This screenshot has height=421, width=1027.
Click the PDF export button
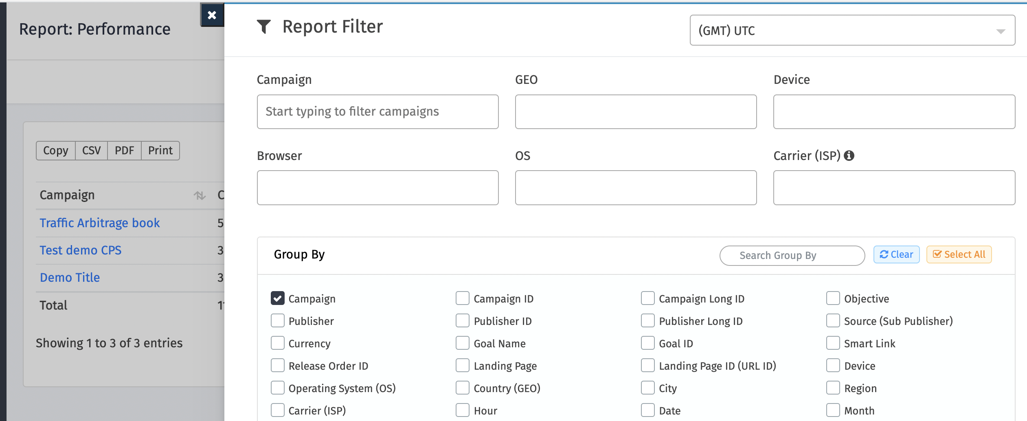124,151
